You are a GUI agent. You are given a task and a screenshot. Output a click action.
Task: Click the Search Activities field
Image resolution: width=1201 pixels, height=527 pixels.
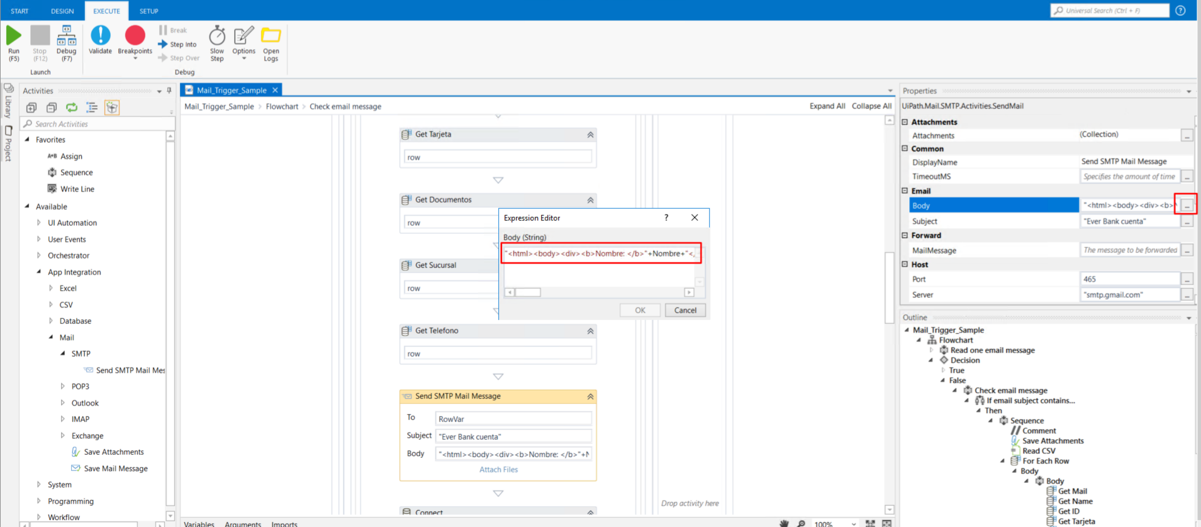(x=94, y=124)
